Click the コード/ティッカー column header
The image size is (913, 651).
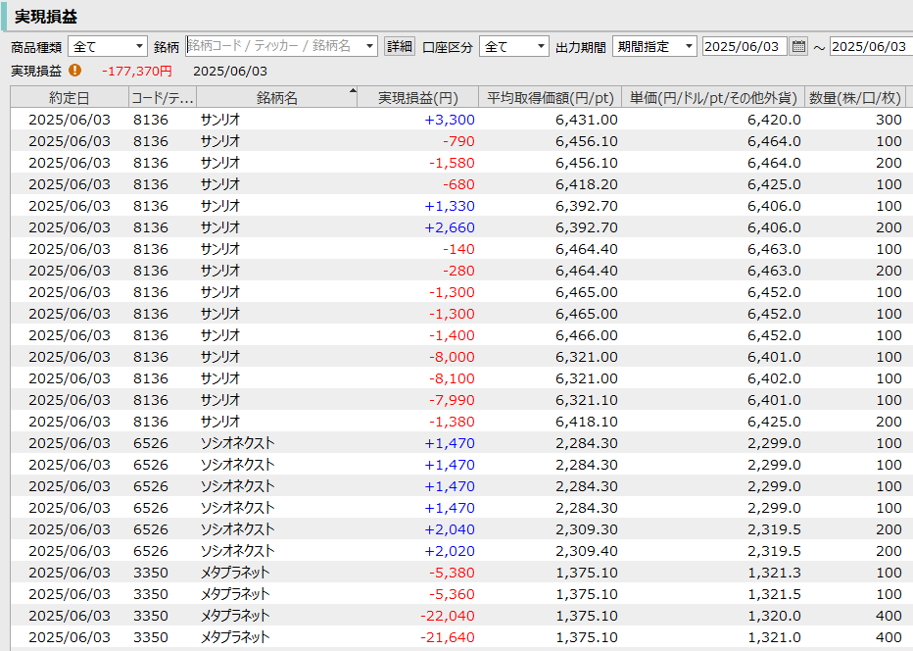(x=163, y=97)
